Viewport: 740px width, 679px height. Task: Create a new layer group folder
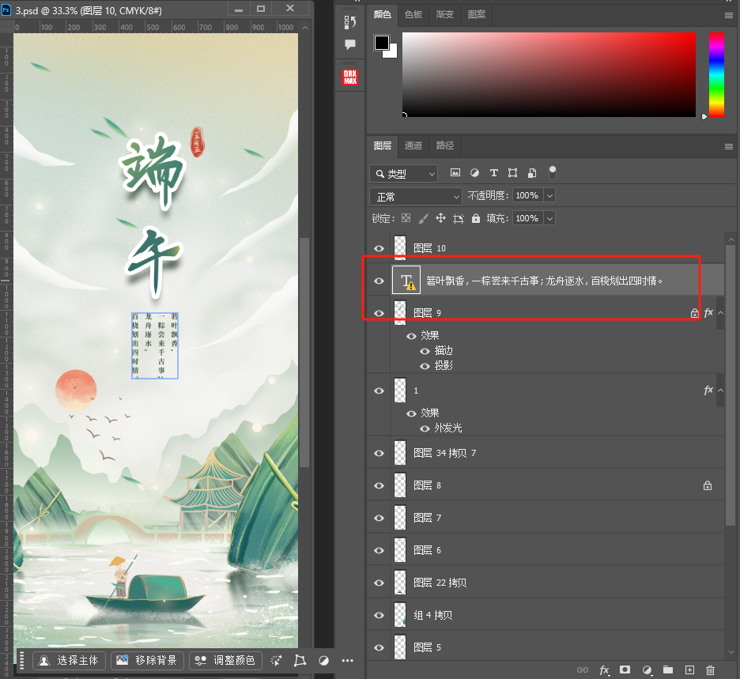coord(668,670)
